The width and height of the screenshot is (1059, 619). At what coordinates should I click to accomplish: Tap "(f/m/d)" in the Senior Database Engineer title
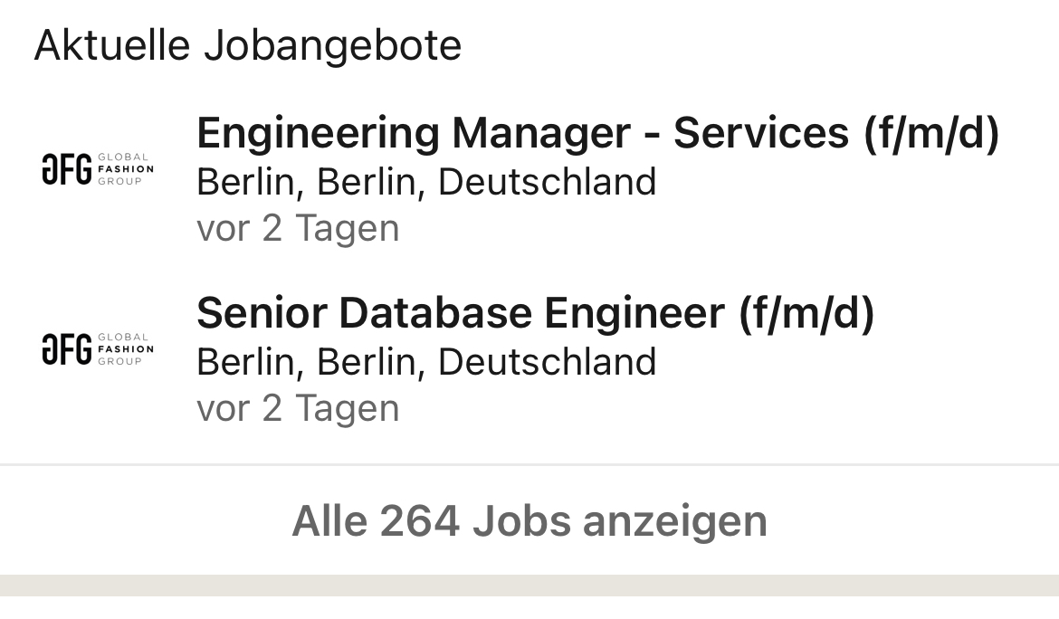click(806, 314)
